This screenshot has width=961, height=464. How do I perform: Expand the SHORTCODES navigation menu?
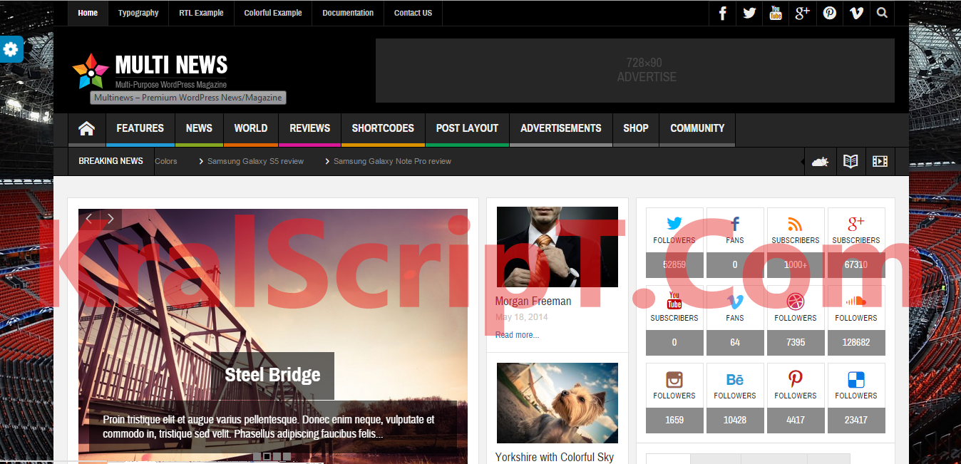(383, 129)
